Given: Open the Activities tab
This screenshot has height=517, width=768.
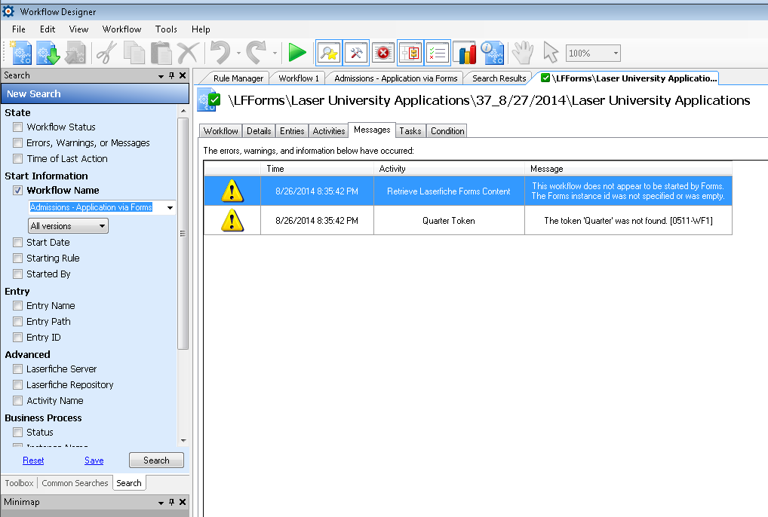Looking at the screenshot, I should [x=329, y=131].
